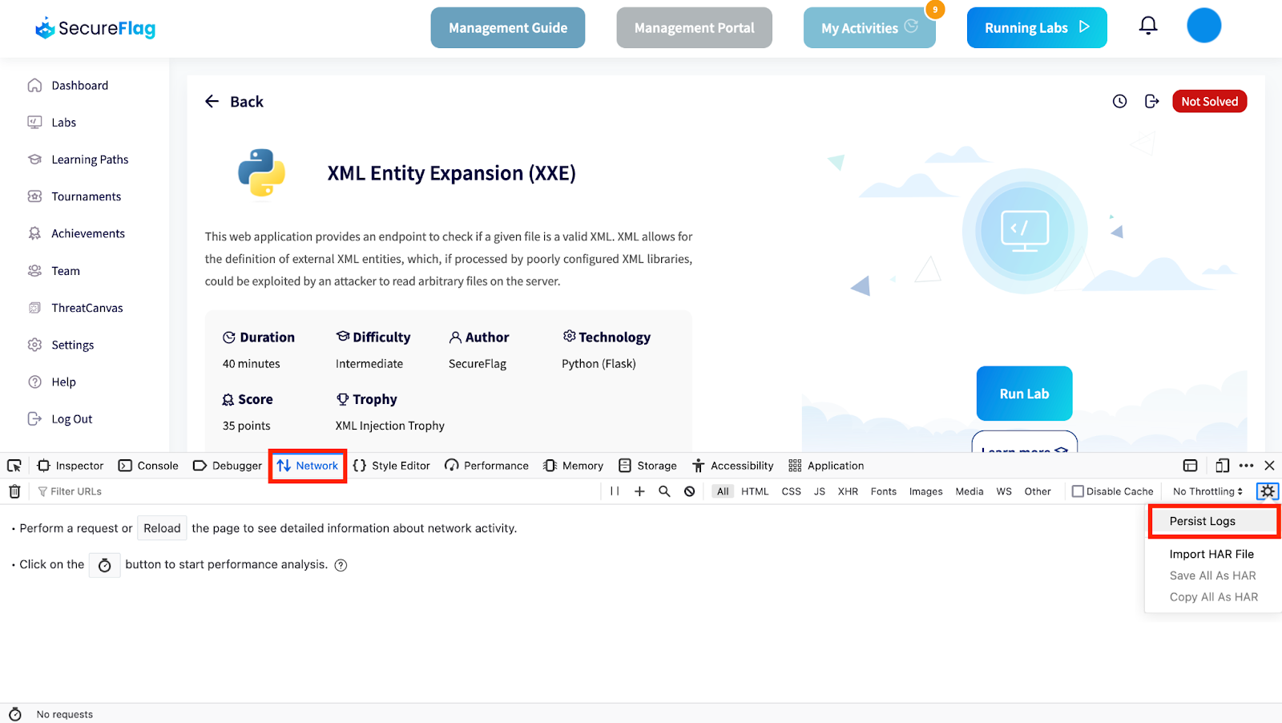The width and height of the screenshot is (1282, 723).
Task: Open DevTools three-dot options menu
Action: [1246, 466]
